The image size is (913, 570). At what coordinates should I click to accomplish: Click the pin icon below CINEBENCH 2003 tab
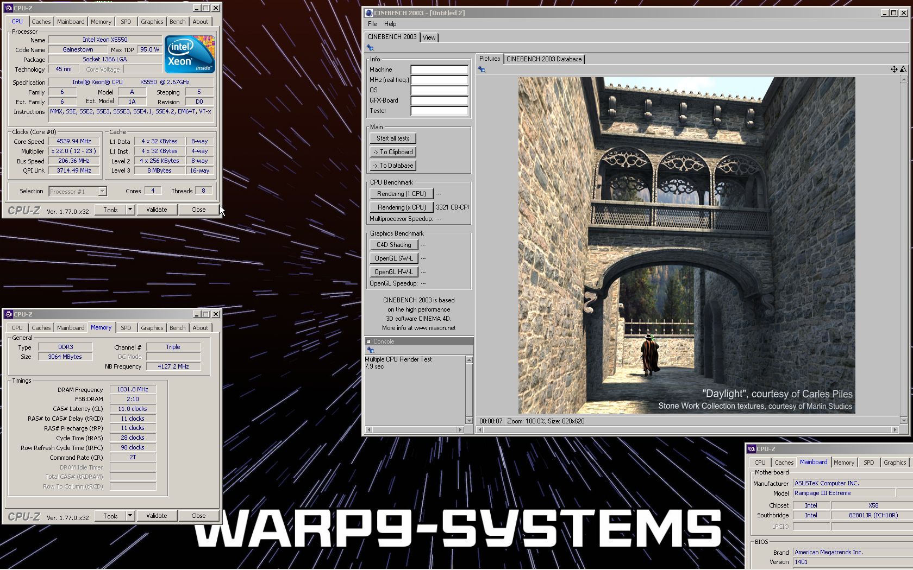click(x=370, y=48)
